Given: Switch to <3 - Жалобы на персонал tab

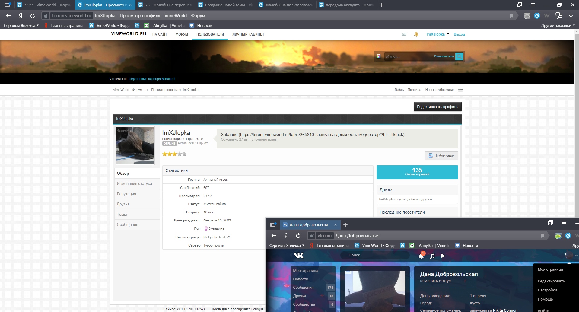Looking at the screenshot, I should click(165, 5).
